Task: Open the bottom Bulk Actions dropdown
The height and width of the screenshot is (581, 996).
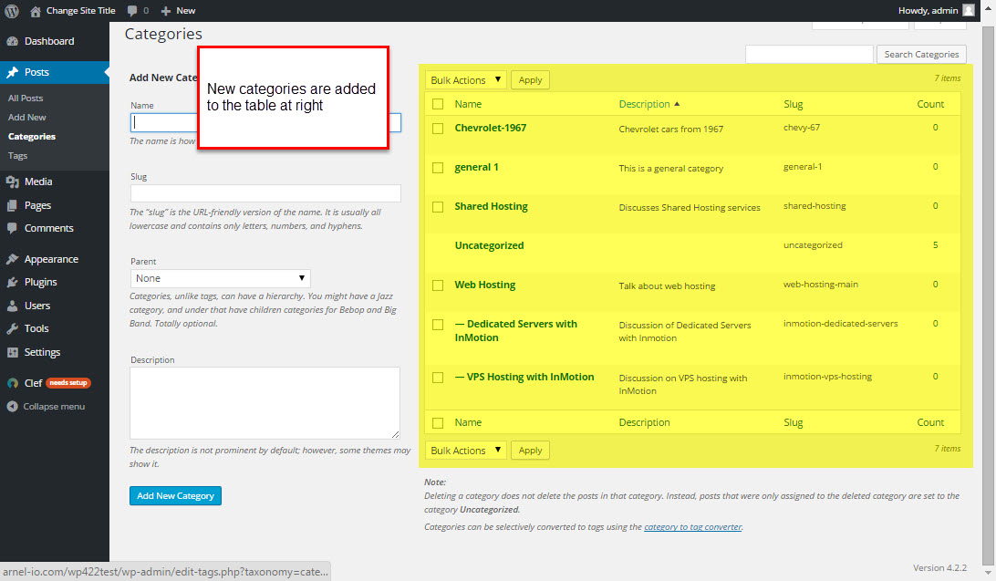Action: [x=465, y=451]
